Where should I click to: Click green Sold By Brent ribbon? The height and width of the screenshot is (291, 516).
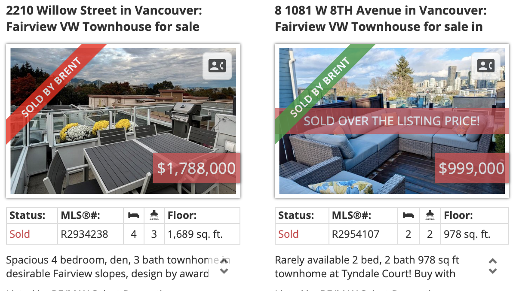coord(320,89)
